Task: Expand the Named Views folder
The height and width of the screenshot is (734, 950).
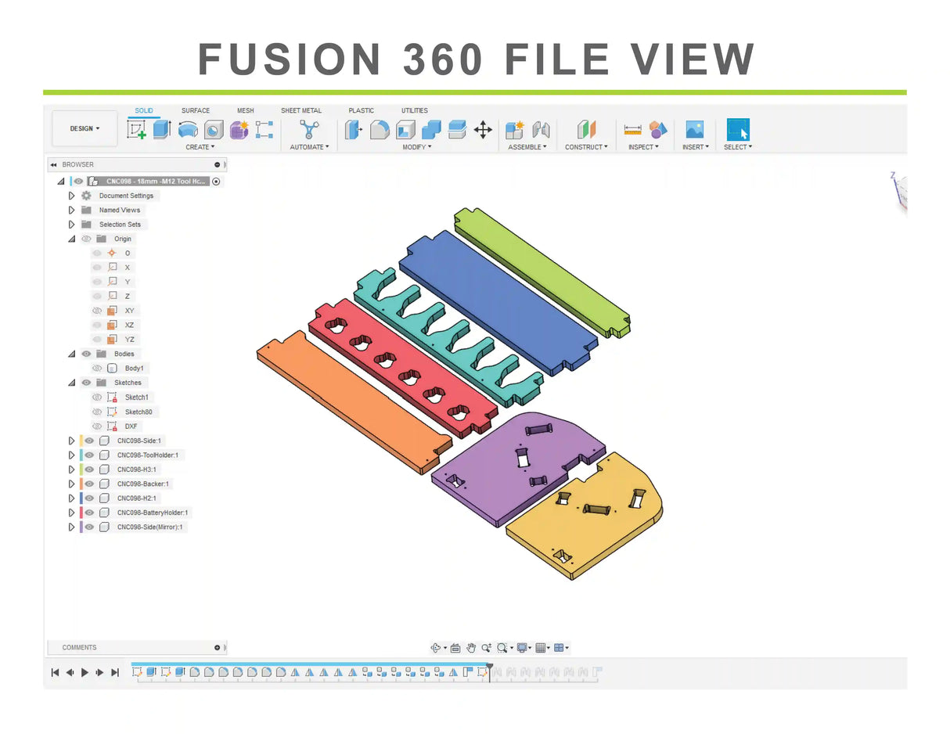Action: pos(72,210)
